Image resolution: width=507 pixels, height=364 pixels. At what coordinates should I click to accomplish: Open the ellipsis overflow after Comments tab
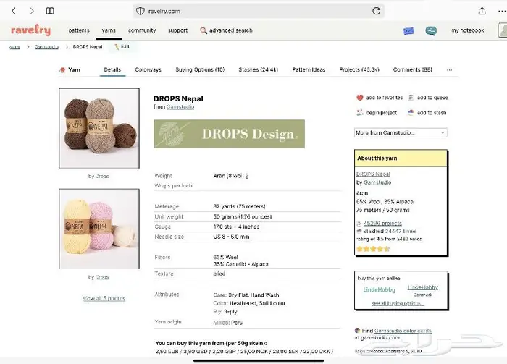(449, 70)
